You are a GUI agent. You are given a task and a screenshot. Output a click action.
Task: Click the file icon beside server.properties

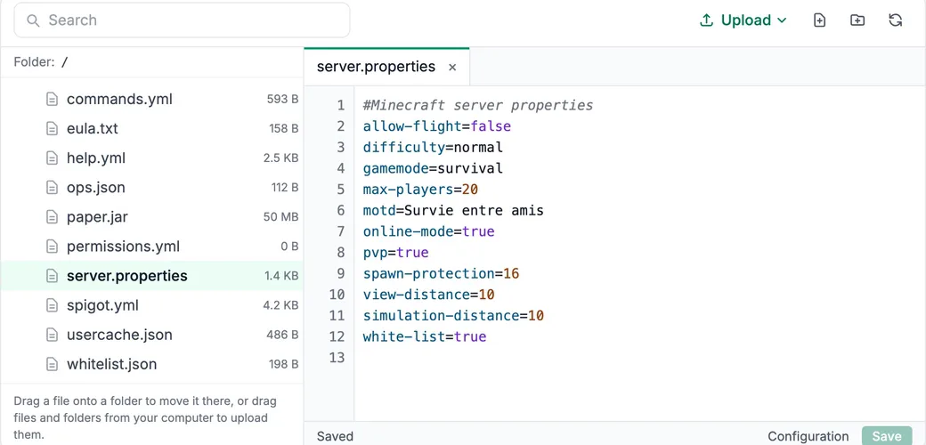click(53, 276)
